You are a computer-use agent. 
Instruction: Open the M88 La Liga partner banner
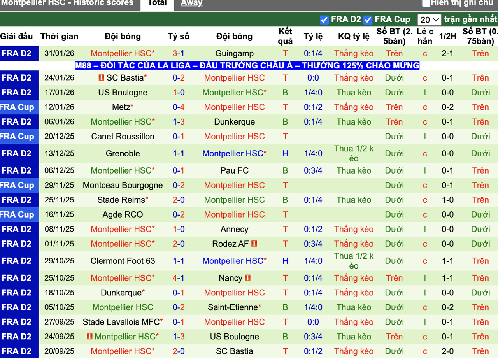coord(247,65)
